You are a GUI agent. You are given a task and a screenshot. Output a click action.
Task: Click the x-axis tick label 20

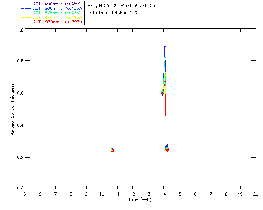coord(256,194)
